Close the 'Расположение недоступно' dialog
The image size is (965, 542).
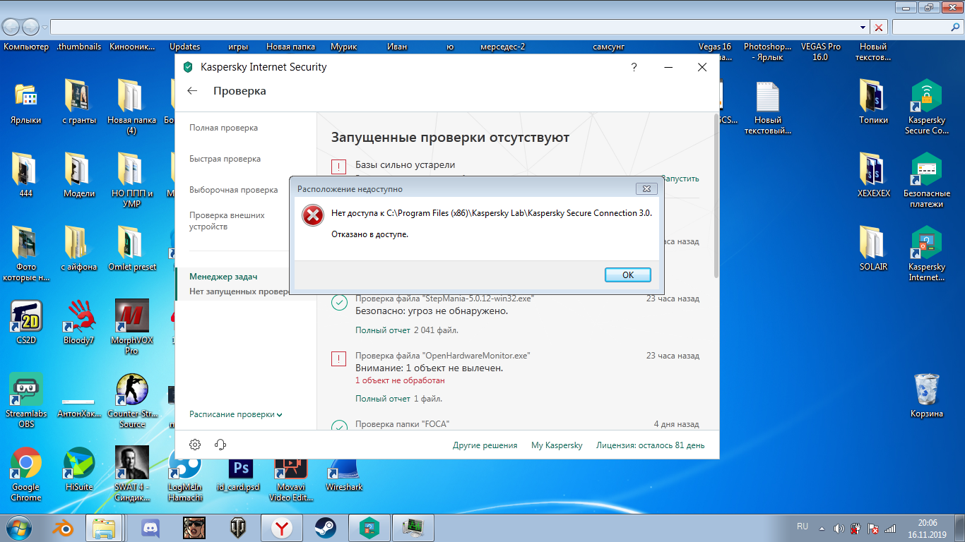tap(646, 188)
